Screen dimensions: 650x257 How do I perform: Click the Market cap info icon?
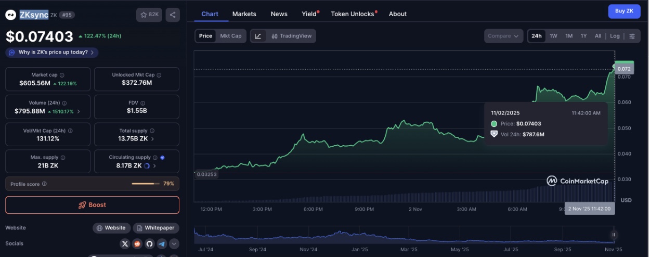click(62, 75)
